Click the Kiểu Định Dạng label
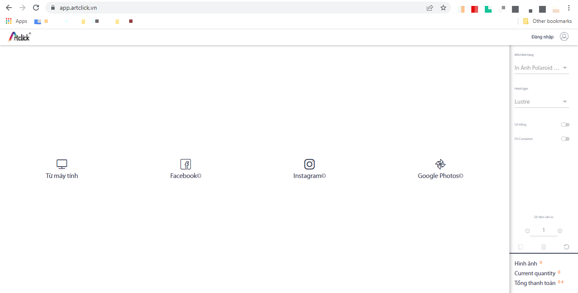This screenshot has height=293, width=578. pyautogui.click(x=524, y=55)
